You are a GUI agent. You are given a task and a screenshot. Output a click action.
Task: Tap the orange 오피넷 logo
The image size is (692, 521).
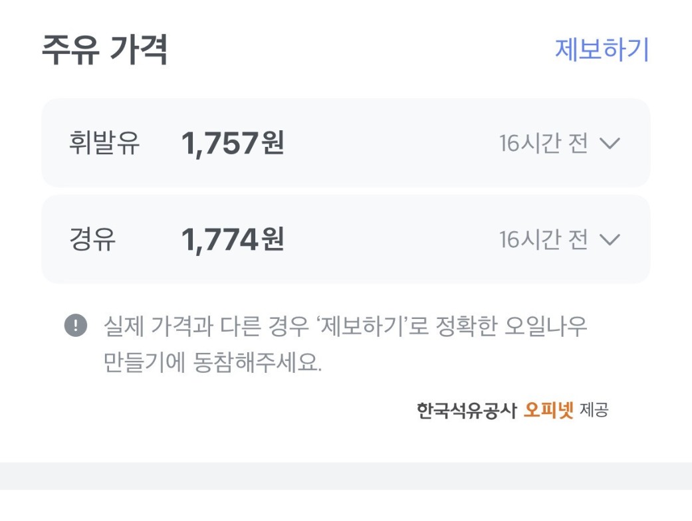(548, 410)
